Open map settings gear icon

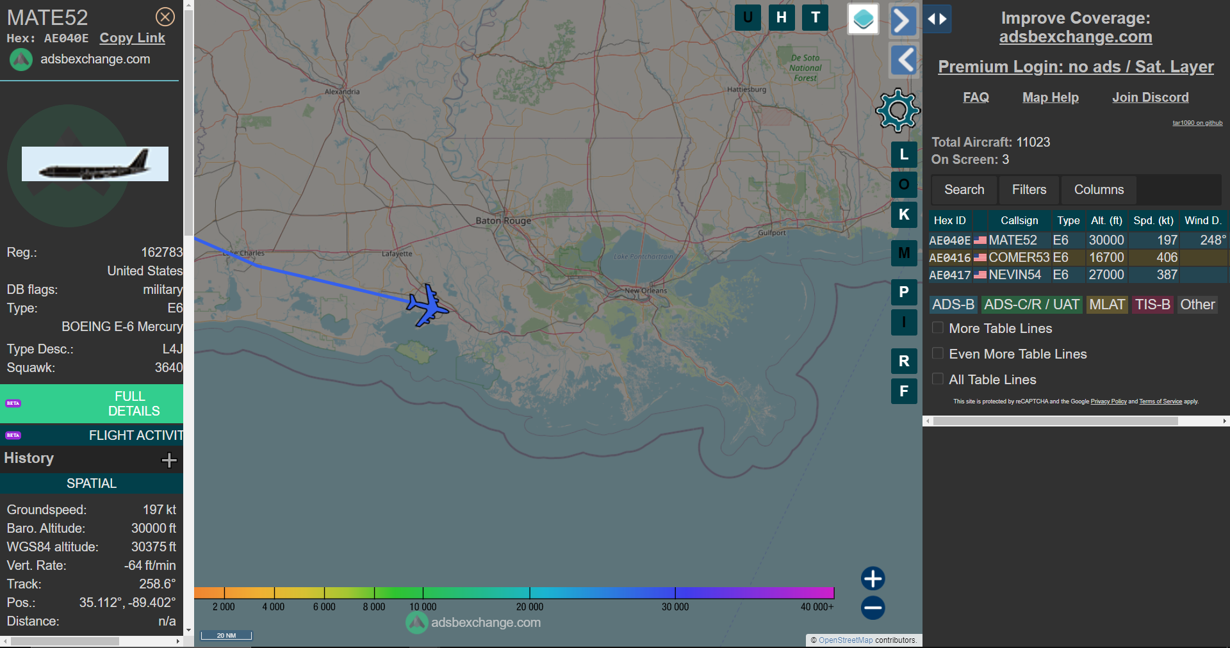coord(898,110)
